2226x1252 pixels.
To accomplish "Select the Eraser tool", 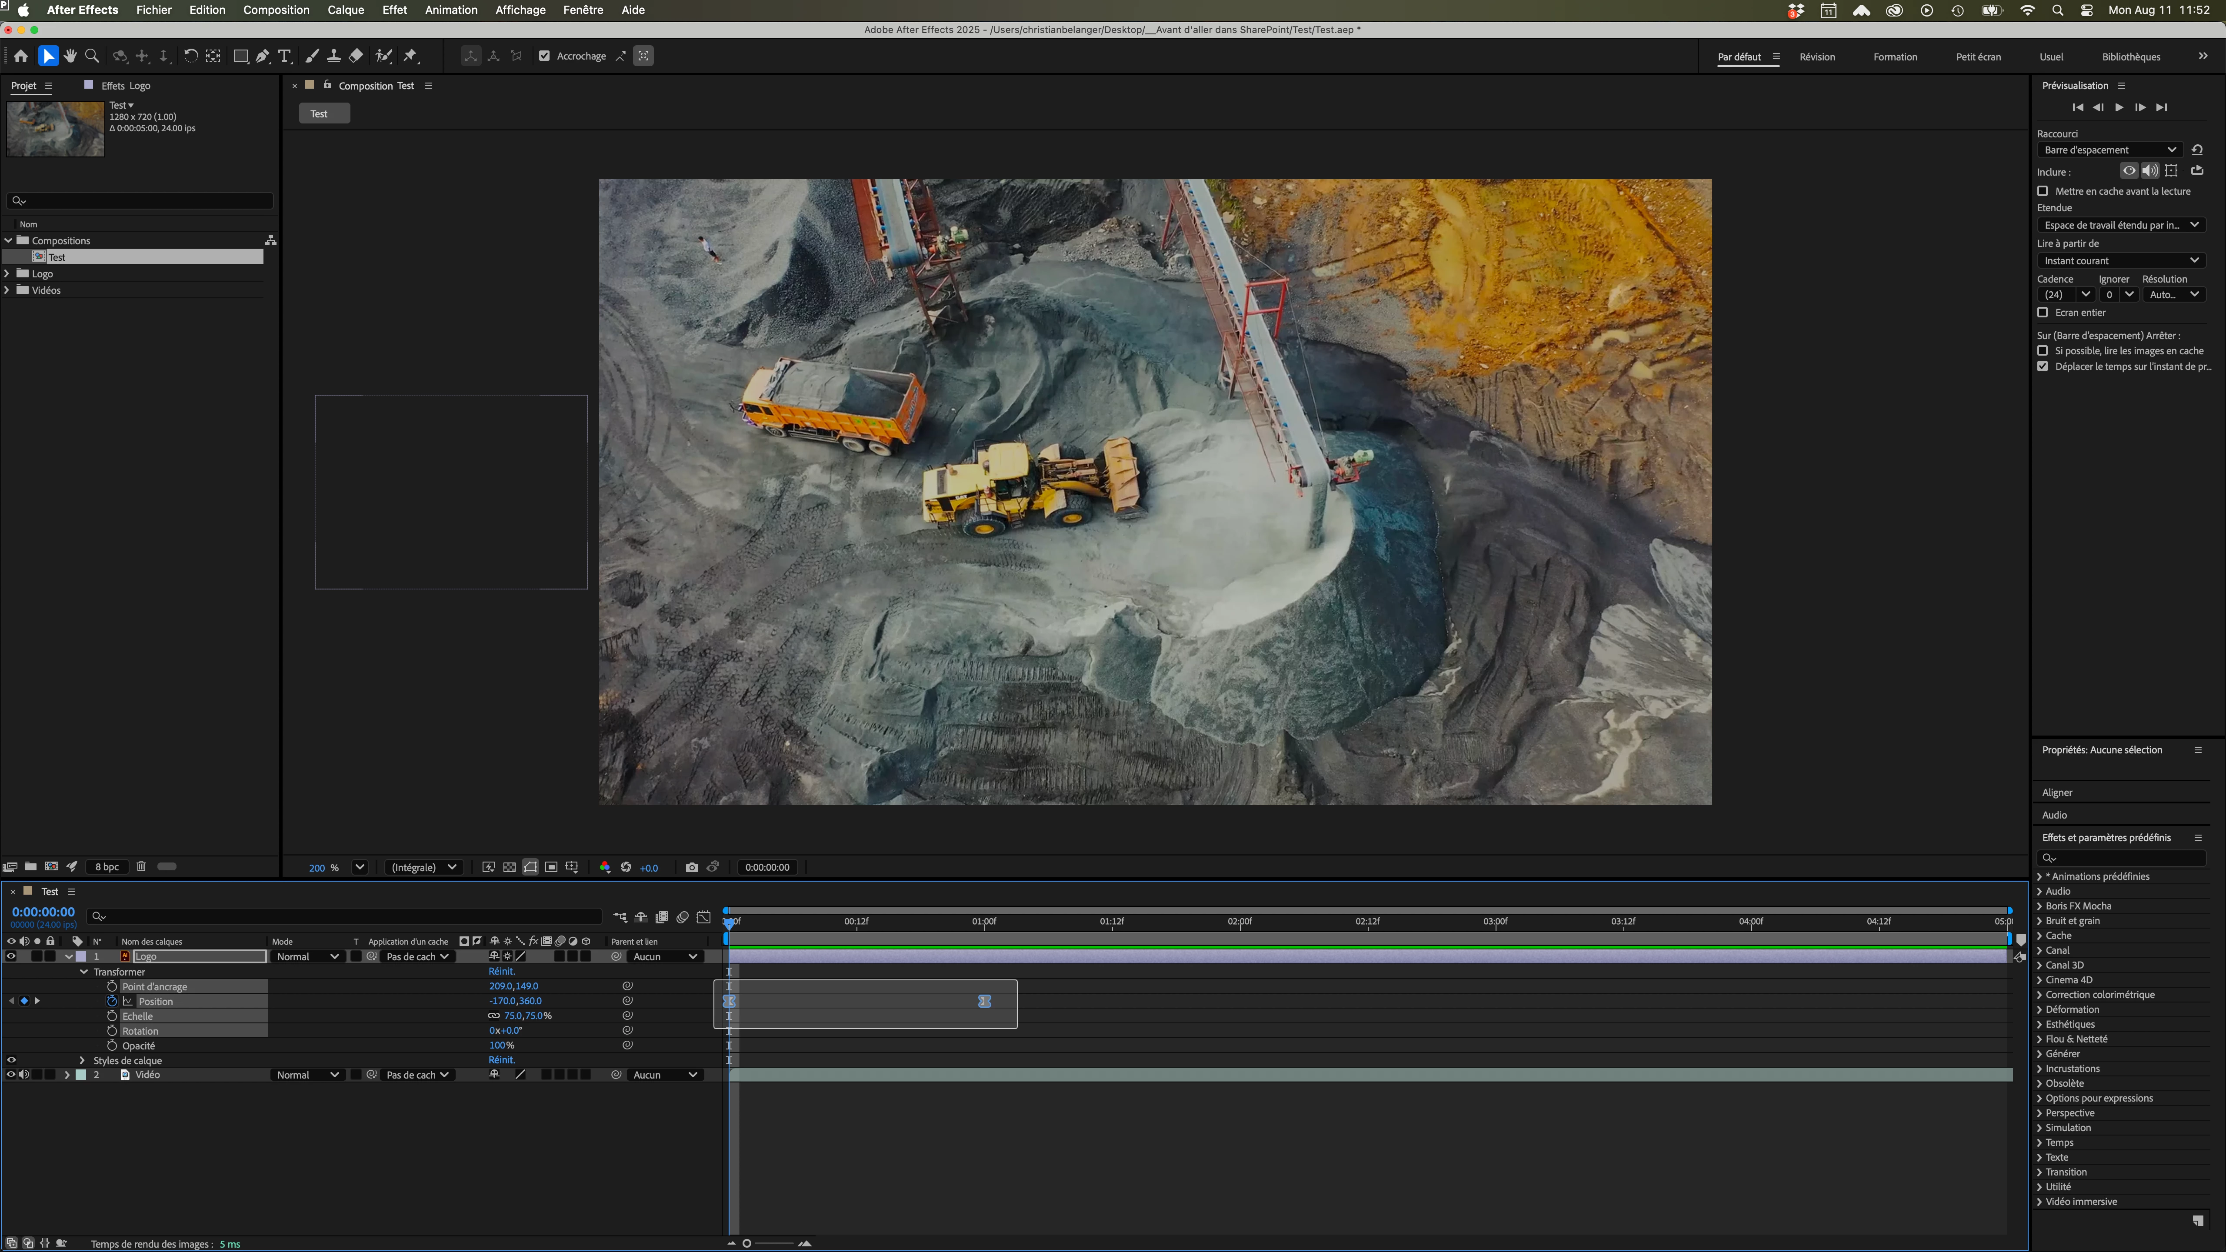I will 356,56.
